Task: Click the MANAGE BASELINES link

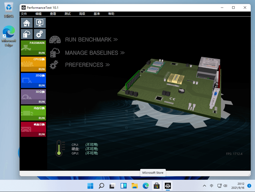Action: pyautogui.click(x=95, y=53)
